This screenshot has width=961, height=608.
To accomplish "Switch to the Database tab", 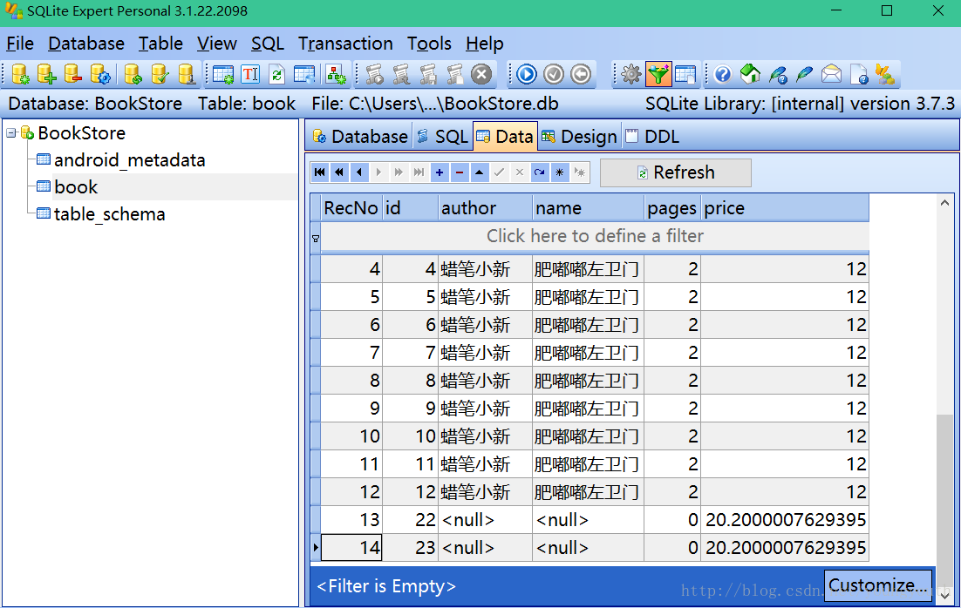I will 360,137.
